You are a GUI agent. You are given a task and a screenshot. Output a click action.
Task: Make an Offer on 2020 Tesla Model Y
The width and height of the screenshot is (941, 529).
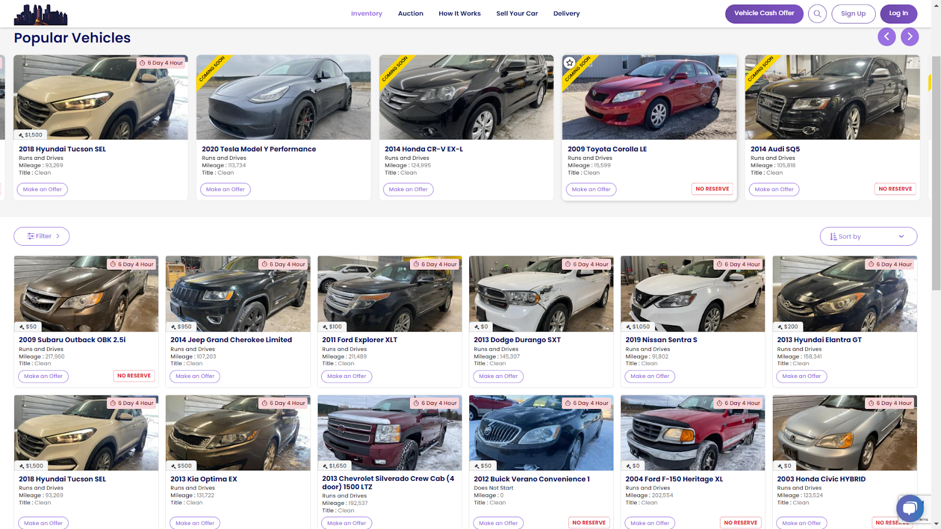pyautogui.click(x=225, y=189)
